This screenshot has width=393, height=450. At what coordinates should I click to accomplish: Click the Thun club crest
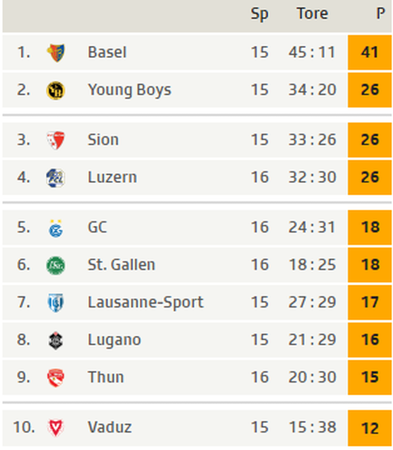pos(56,378)
